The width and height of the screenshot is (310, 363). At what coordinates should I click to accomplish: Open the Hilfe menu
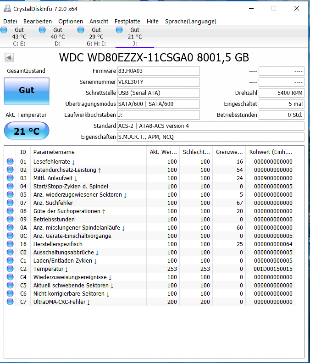click(153, 21)
